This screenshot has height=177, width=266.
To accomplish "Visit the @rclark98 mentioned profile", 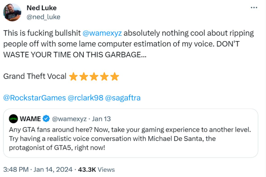I will point(85,98).
